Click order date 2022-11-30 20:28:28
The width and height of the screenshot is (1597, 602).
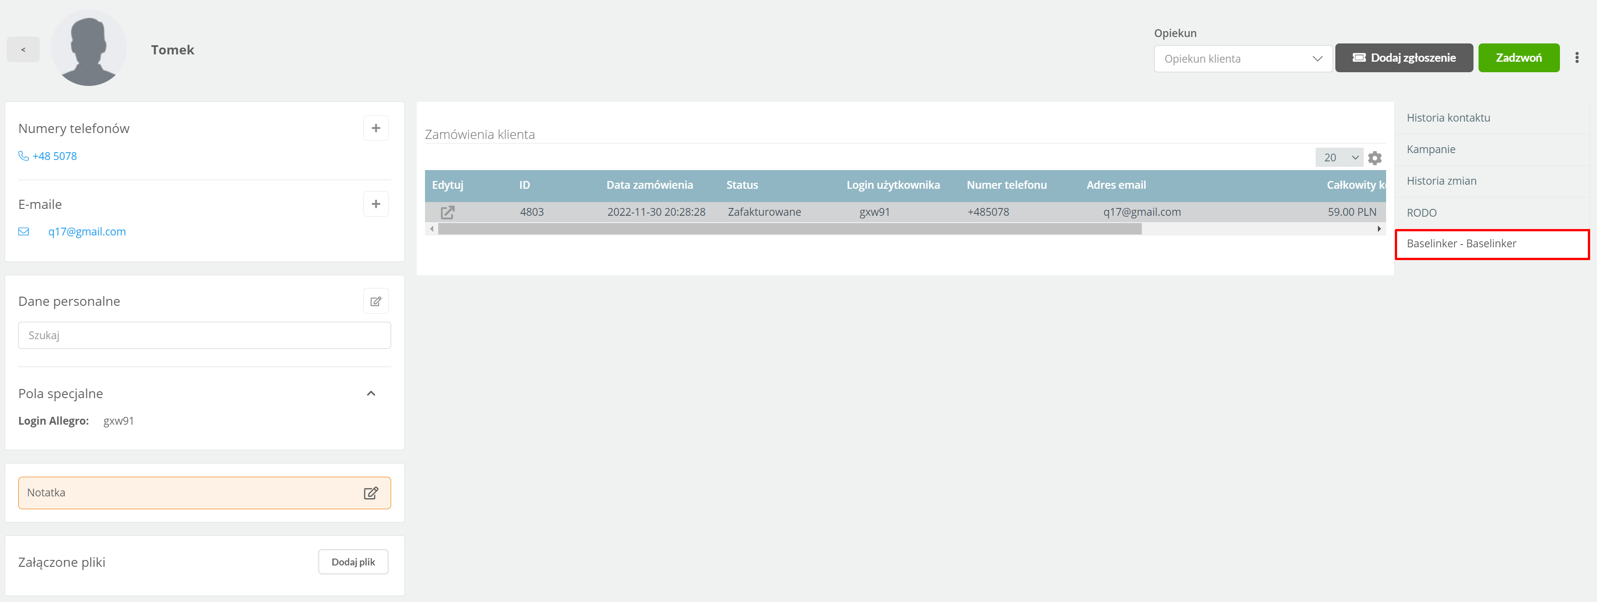tap(656, 212)
